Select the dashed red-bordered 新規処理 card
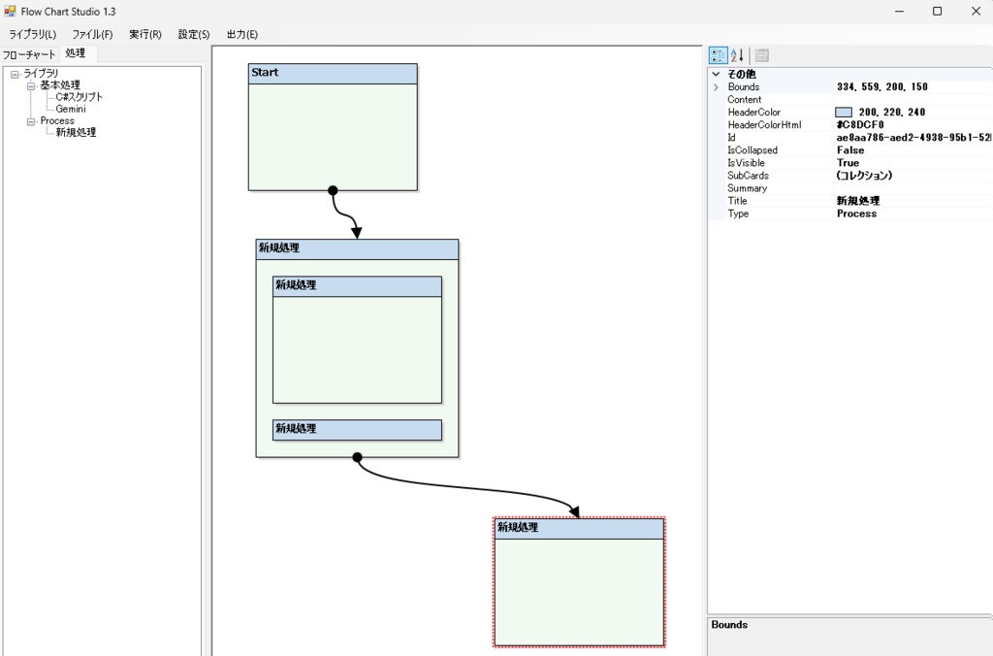This screenshot has height=656, width=993. (579, 580)
